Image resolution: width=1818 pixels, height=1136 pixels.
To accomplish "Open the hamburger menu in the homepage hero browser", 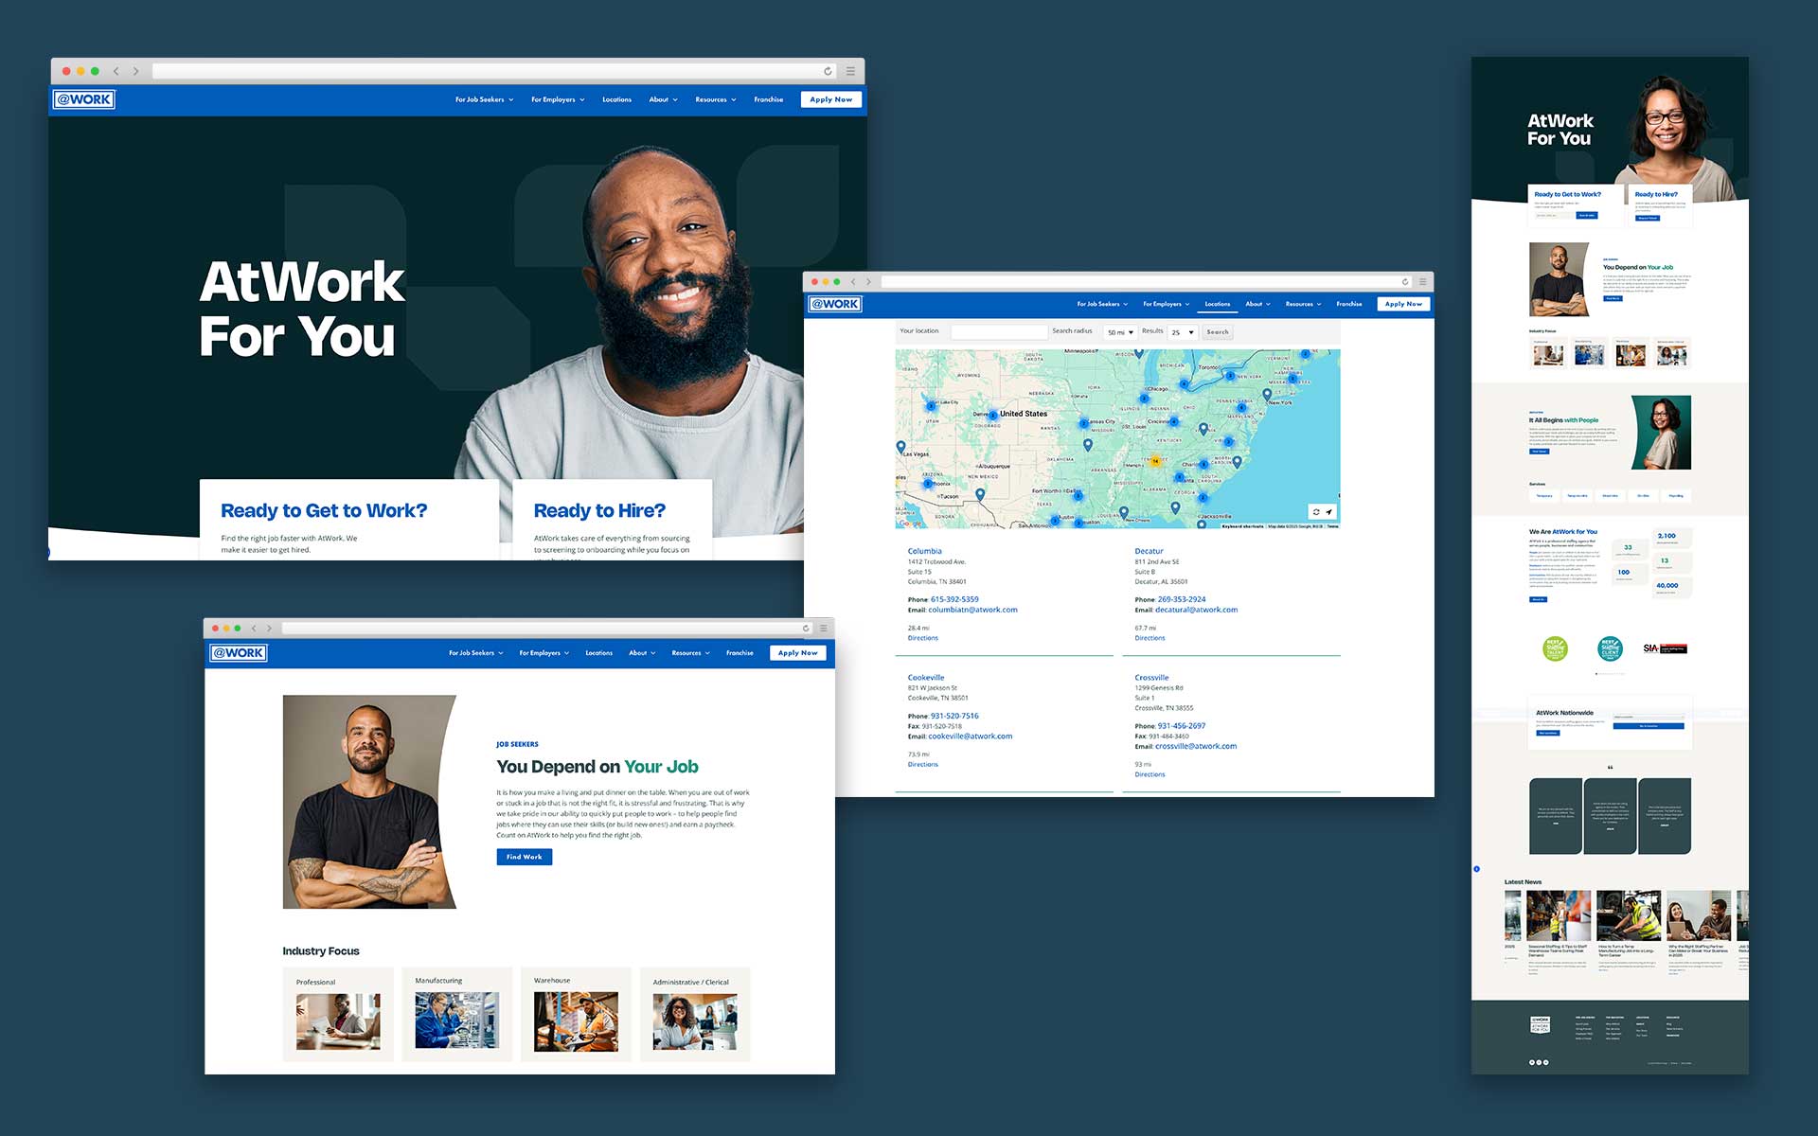I will pos(850,71).
